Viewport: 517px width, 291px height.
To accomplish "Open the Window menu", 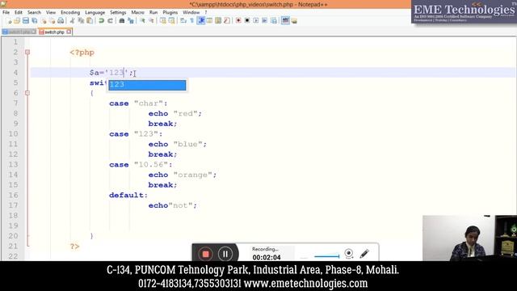I will [191, 12].
